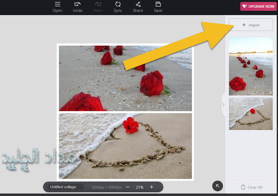Select the greyed-out Redo icon
Screen dimensions: 278x196
pyautogui.click(x=98, y=4)
